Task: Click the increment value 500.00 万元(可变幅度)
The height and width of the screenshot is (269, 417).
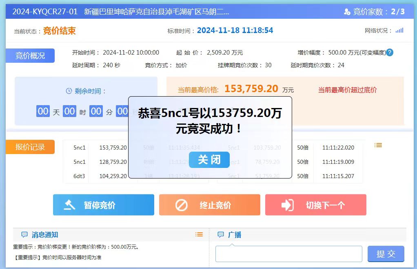Action: pos(357,53)
